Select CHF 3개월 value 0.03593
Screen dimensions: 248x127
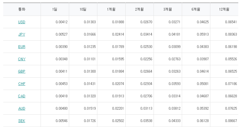[174, 83]
